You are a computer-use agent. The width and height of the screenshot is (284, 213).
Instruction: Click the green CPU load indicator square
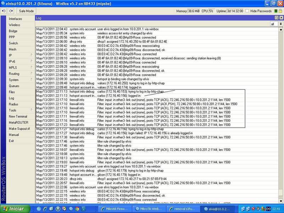[276, 11]
